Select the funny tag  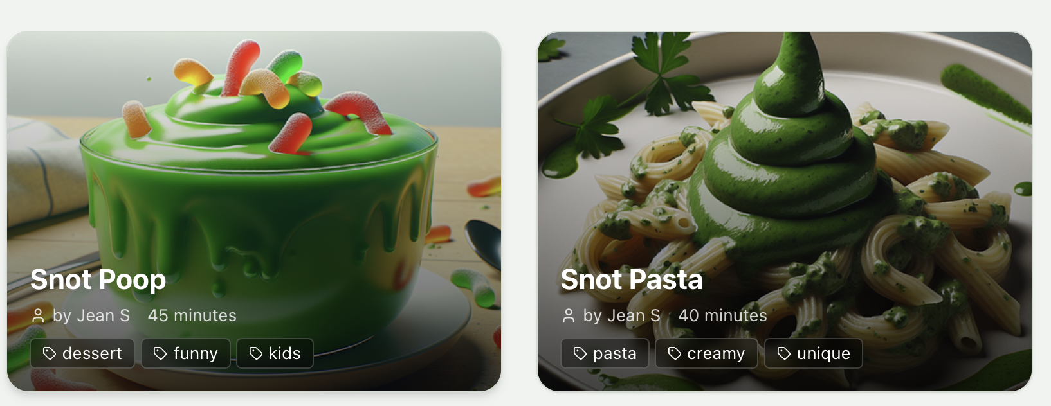[x=186, y=353]
